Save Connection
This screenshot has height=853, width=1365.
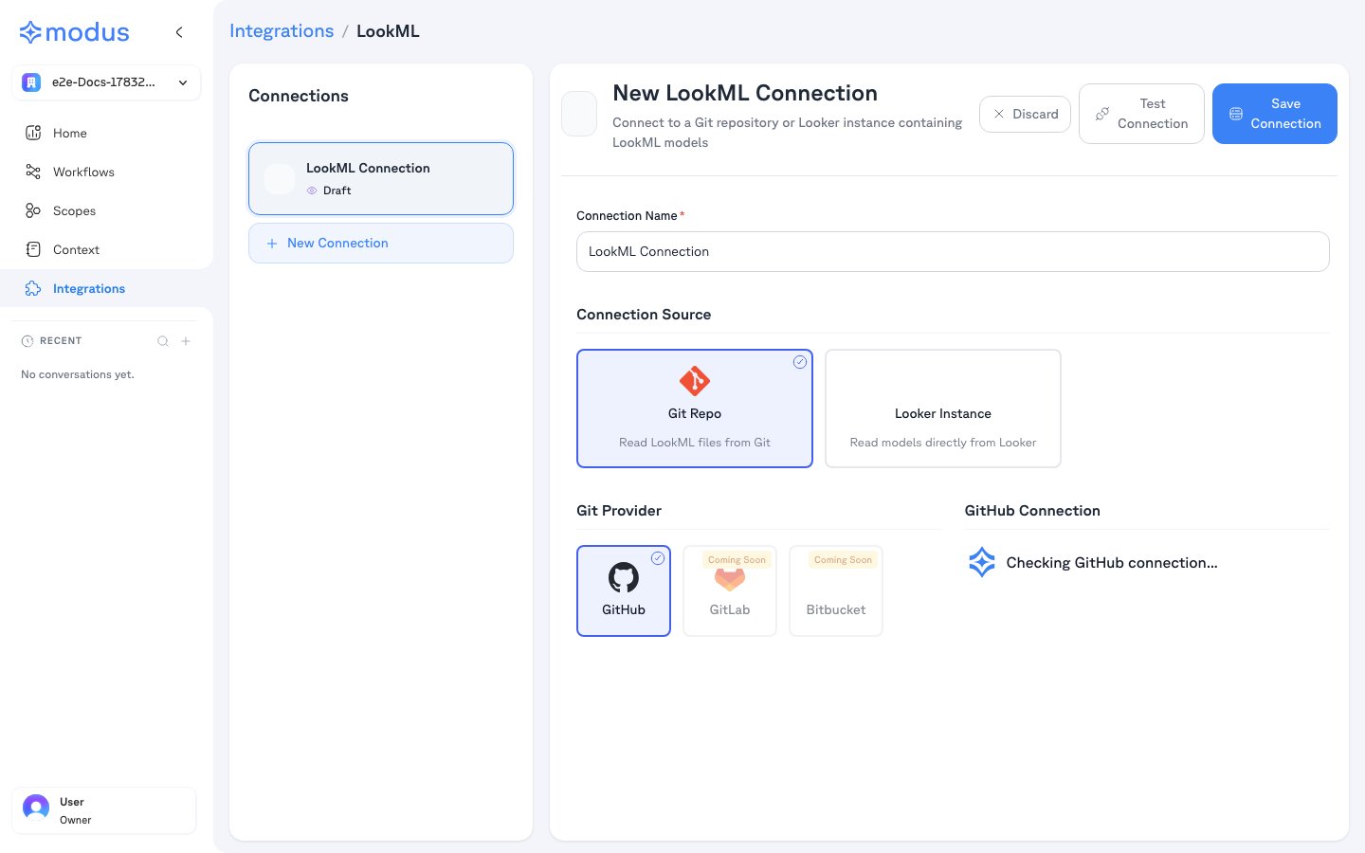pyautogui.click(x=1275, y=114)
